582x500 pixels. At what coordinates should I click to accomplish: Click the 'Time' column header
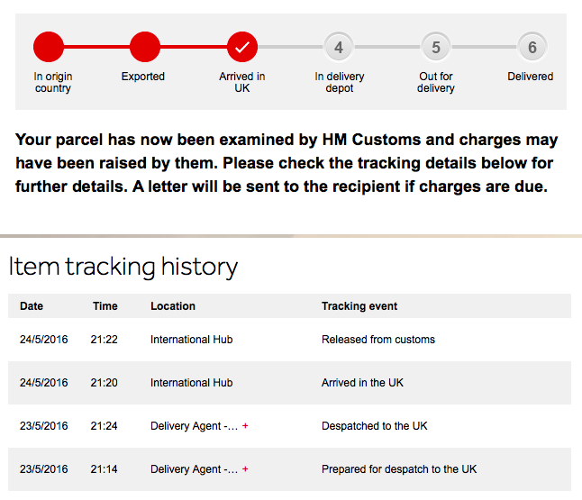tap(105, 306)
